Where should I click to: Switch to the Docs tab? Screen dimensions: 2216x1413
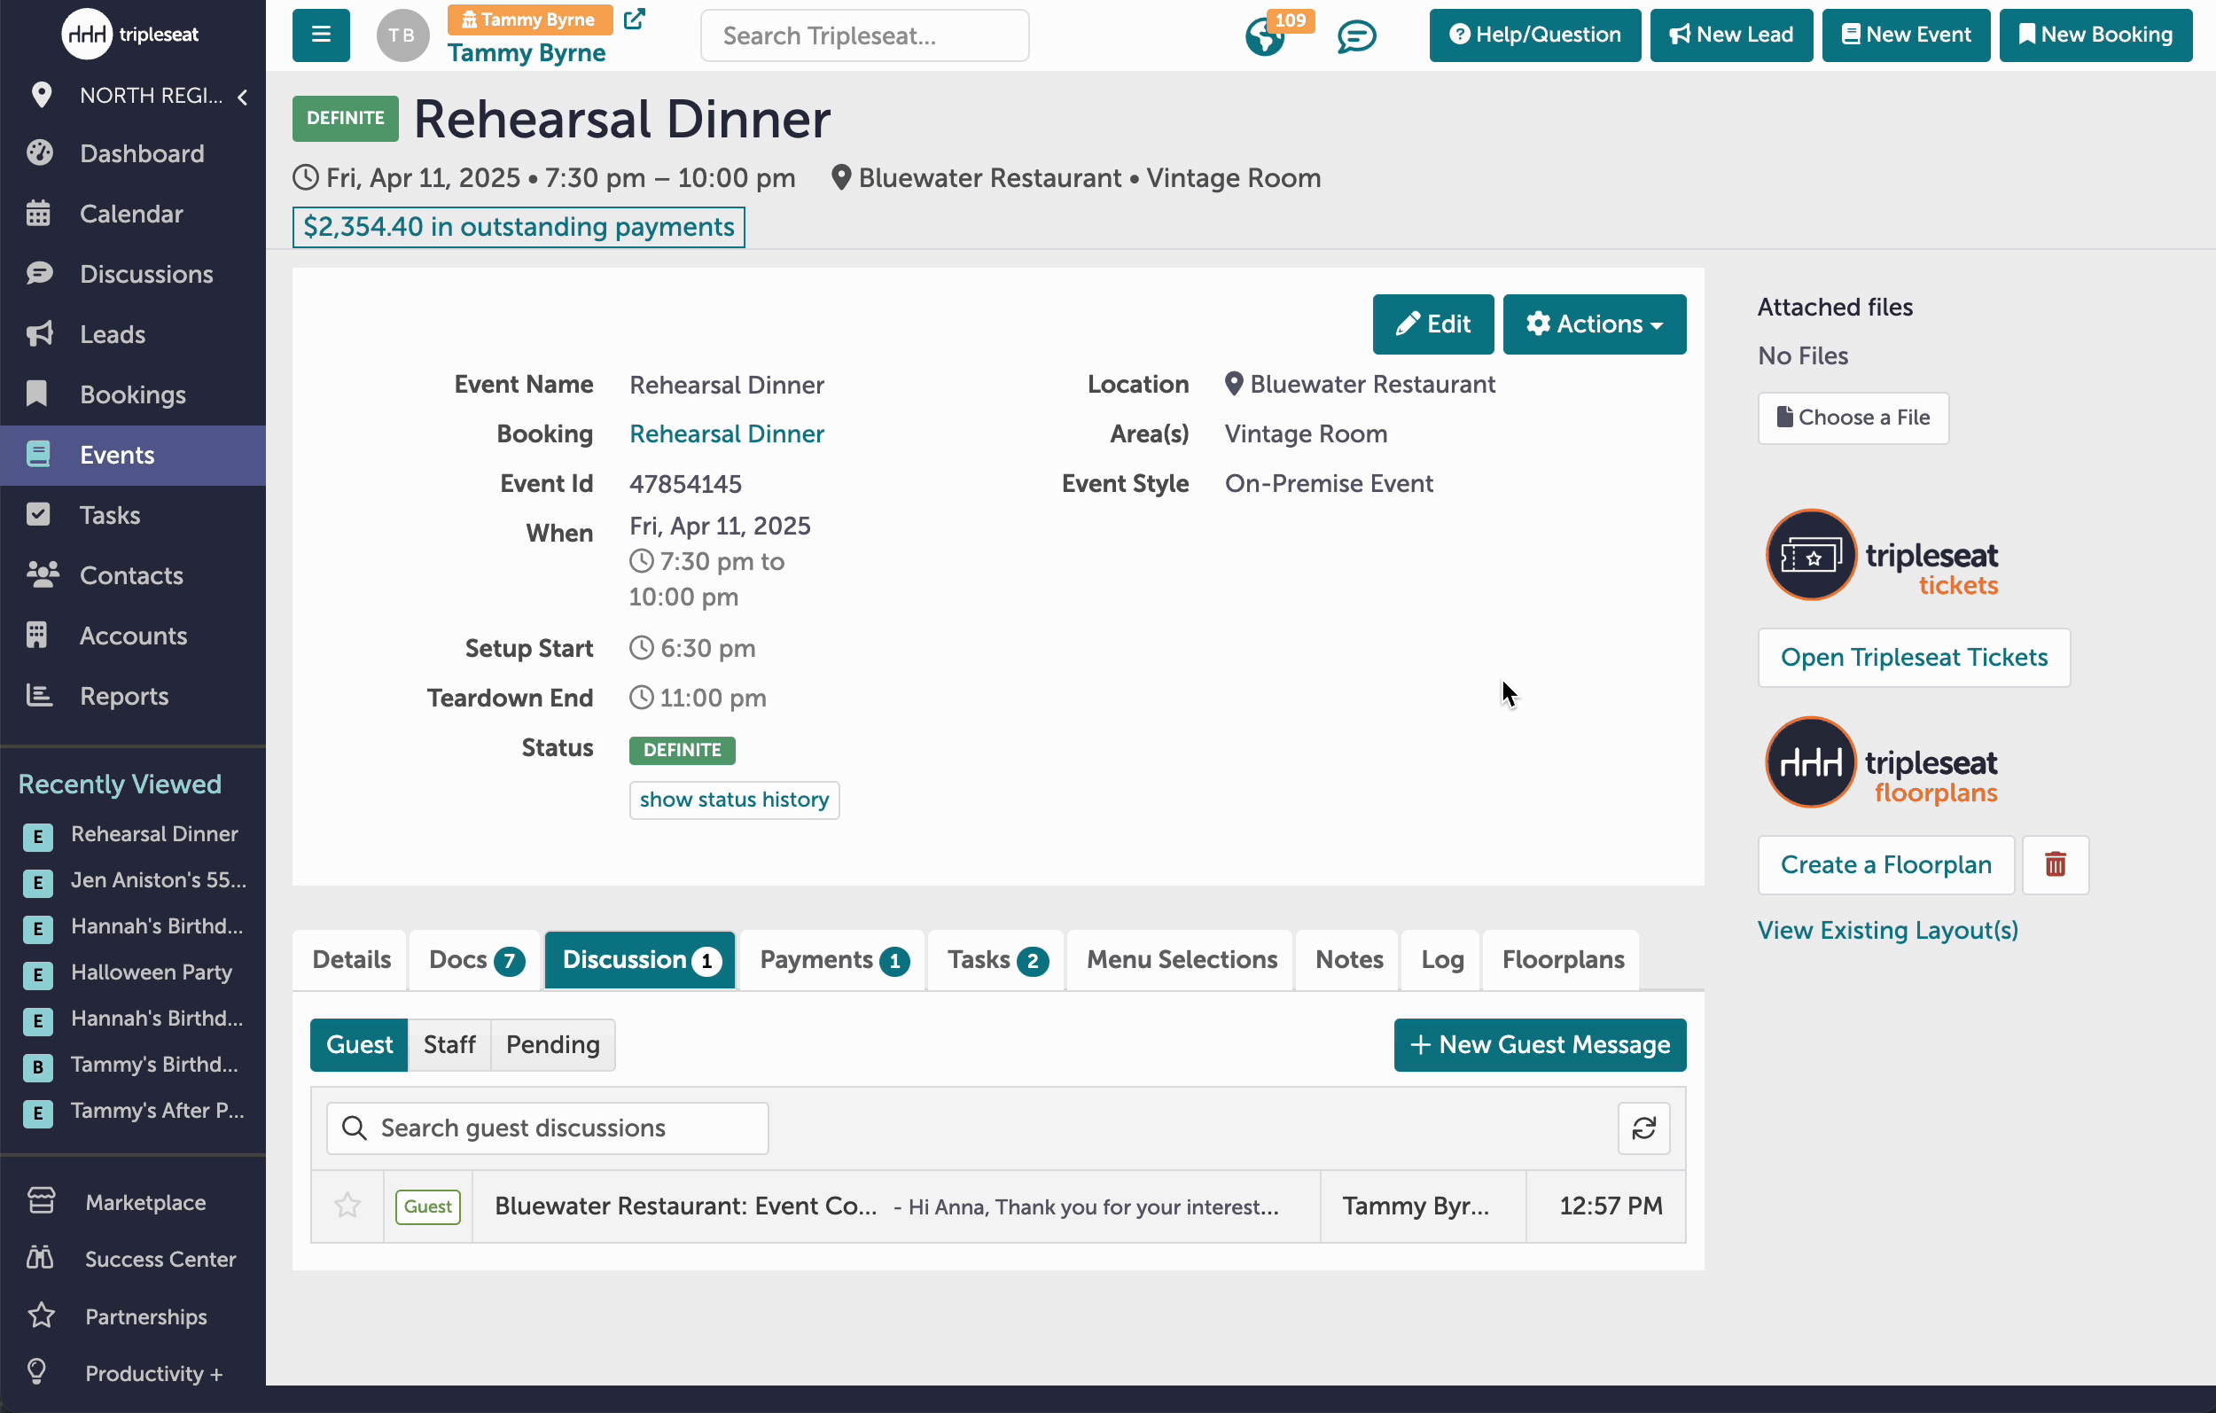476,960
